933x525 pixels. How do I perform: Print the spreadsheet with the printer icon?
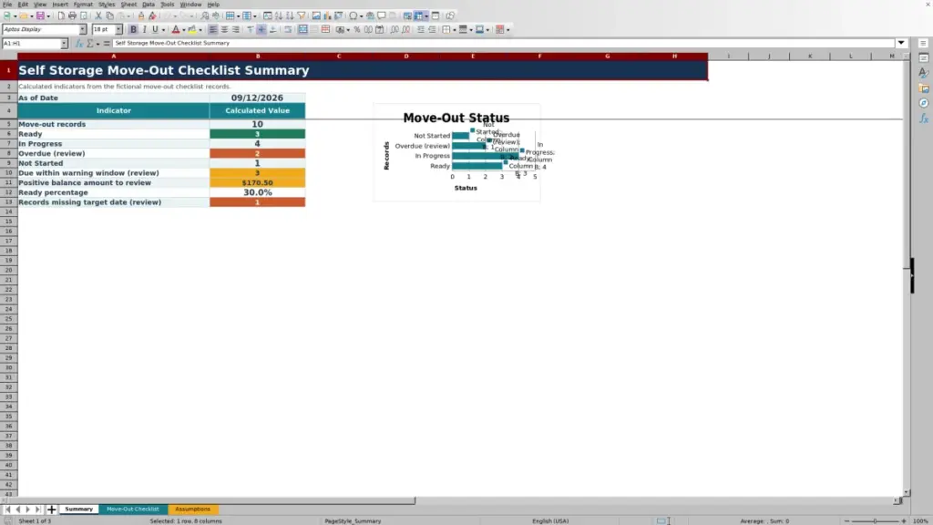(x=72, y=16)
